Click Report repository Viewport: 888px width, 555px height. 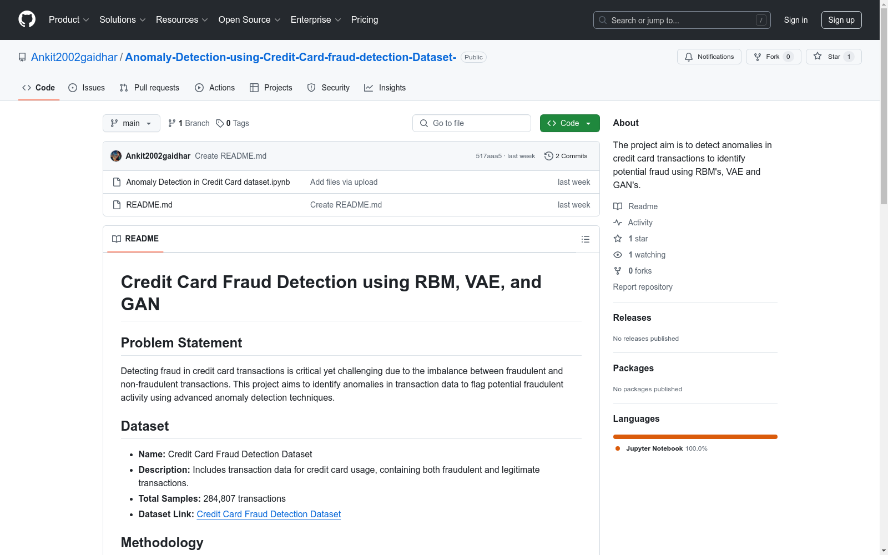(x=643, y=287)
